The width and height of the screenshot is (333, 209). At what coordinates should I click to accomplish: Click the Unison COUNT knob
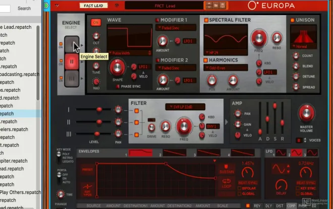pyautogui.click(x=296, y=56)
